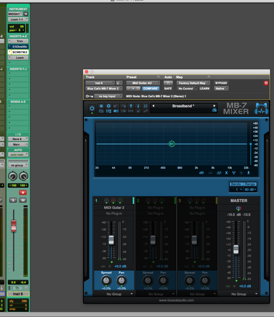
Task: Select previous preset with left arrow
Action: point(153,106)
